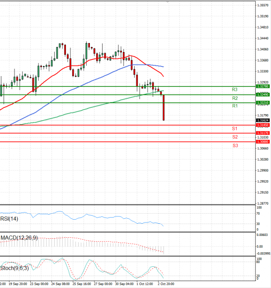The height and width of the screenshot is (288, 271).
Task: Click the MACD 0.00603 scale value
Action: pyautogui.click(x=262, y=235)
